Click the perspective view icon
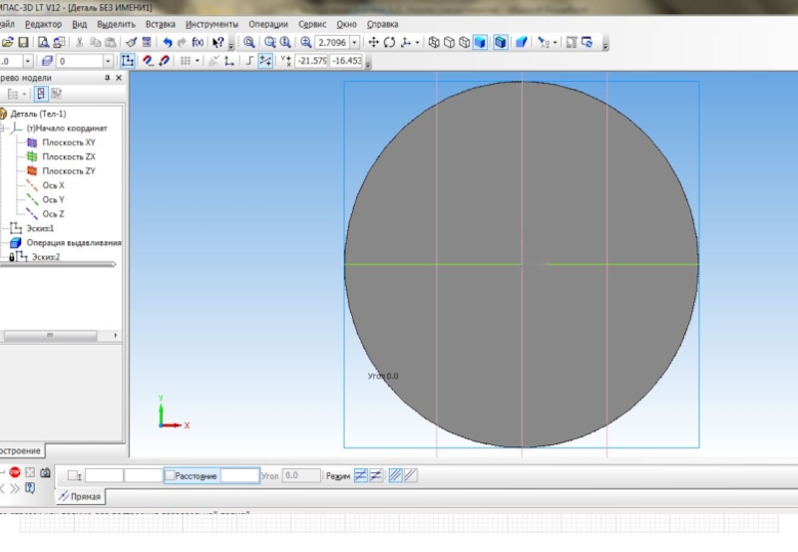The height and width of the screenshot is (552, 798). point(521,42)
